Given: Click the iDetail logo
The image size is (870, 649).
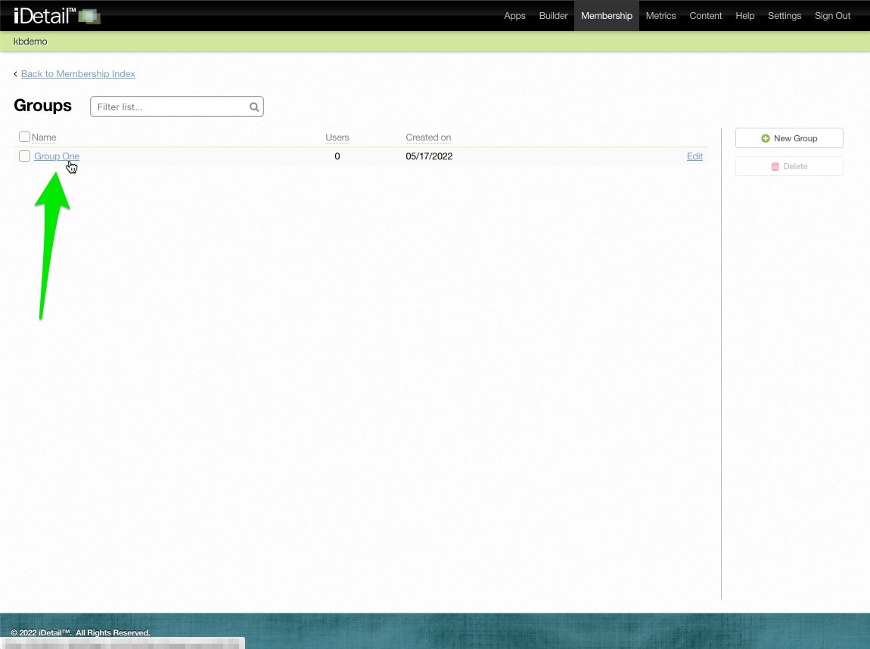Looking at the screenshot, I should (x=57, y=16).
